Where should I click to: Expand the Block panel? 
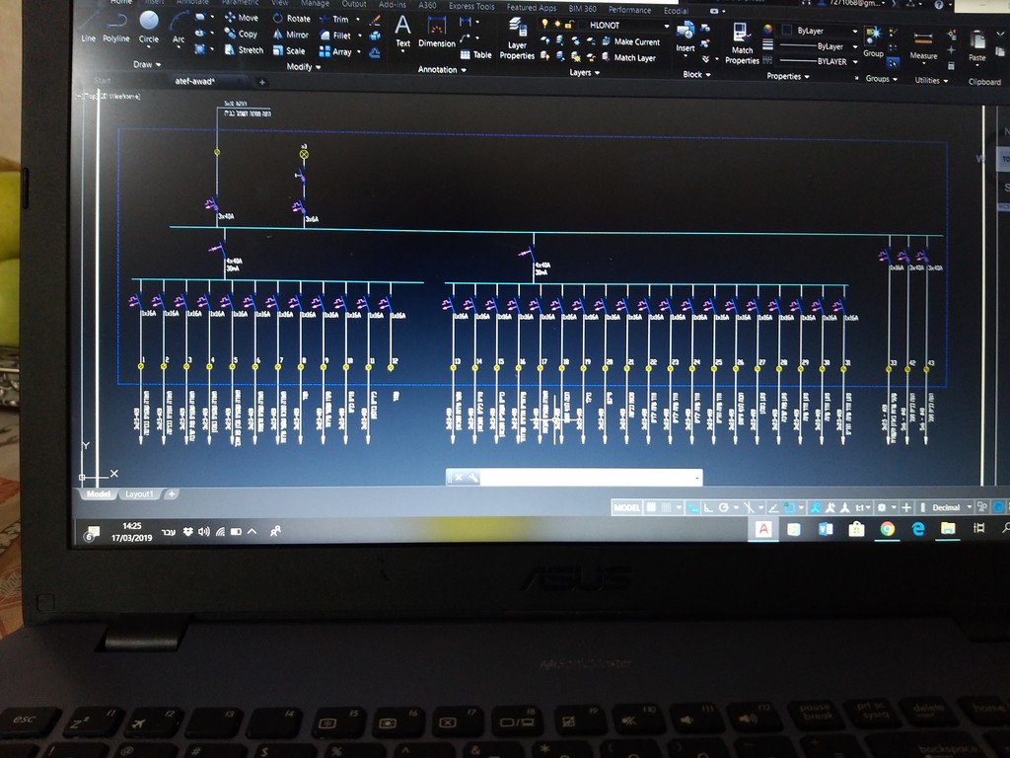pyautogui.click(x=696, y=74)
